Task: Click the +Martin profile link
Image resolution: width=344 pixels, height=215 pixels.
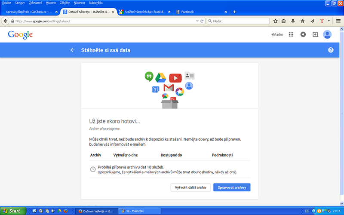Action: point(277,34)
